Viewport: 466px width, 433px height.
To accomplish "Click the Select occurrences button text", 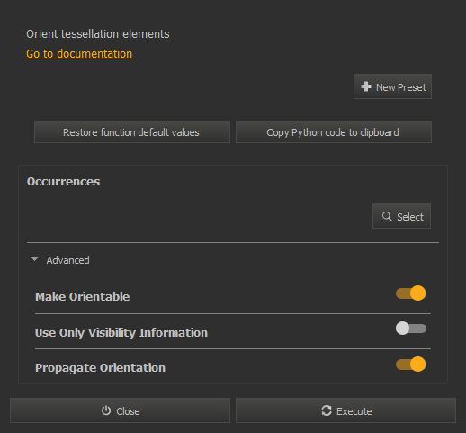I will [410, 217].
